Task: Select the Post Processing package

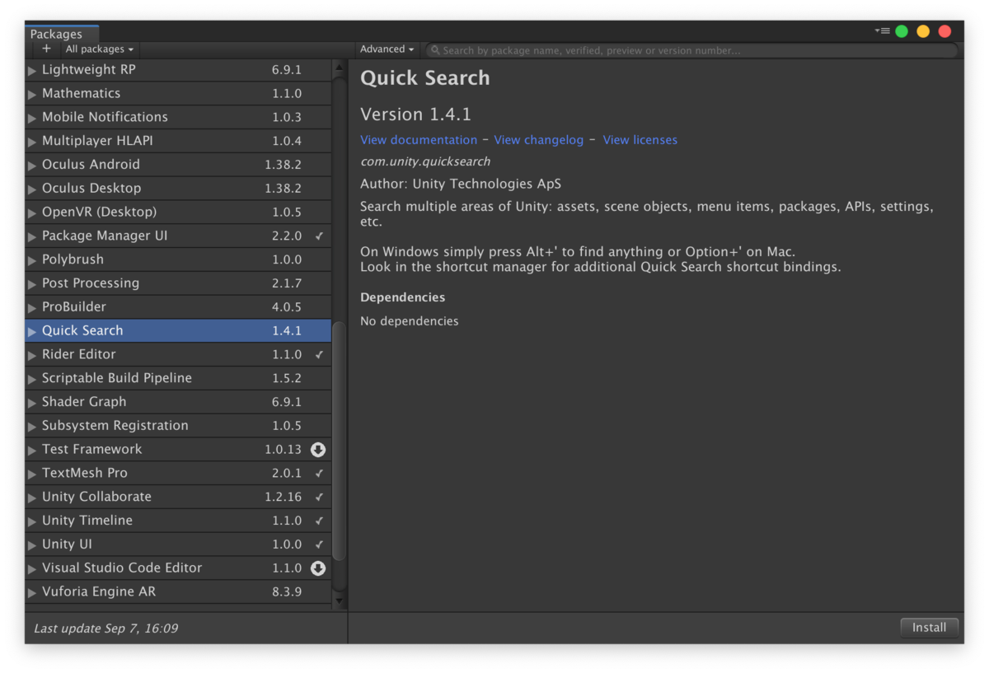Action: click(x=178, y=283)
